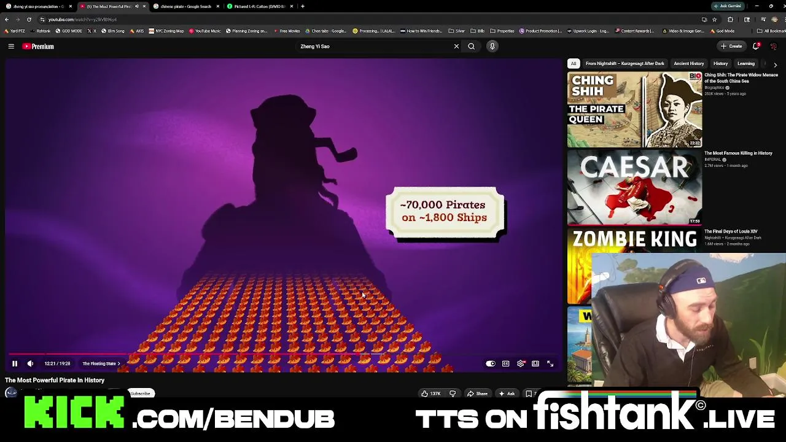Viewport: 786px width, 442px height.
Task: Open YouTube notifications bell
Action: point(756,46)
